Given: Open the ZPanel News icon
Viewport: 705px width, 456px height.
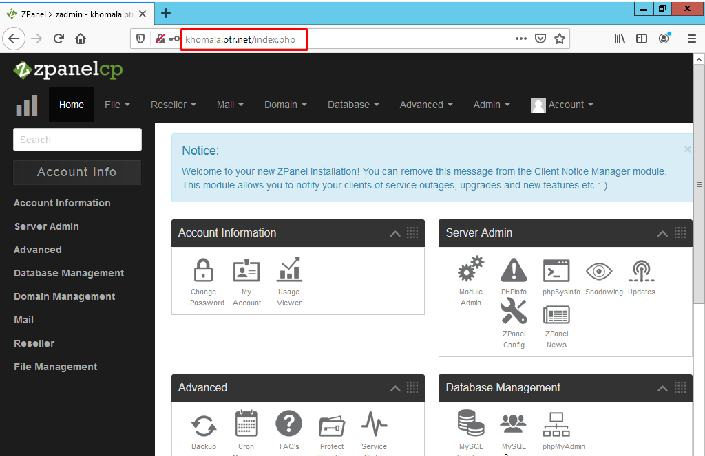Looking at the screenshot, I should coord(556,314).
